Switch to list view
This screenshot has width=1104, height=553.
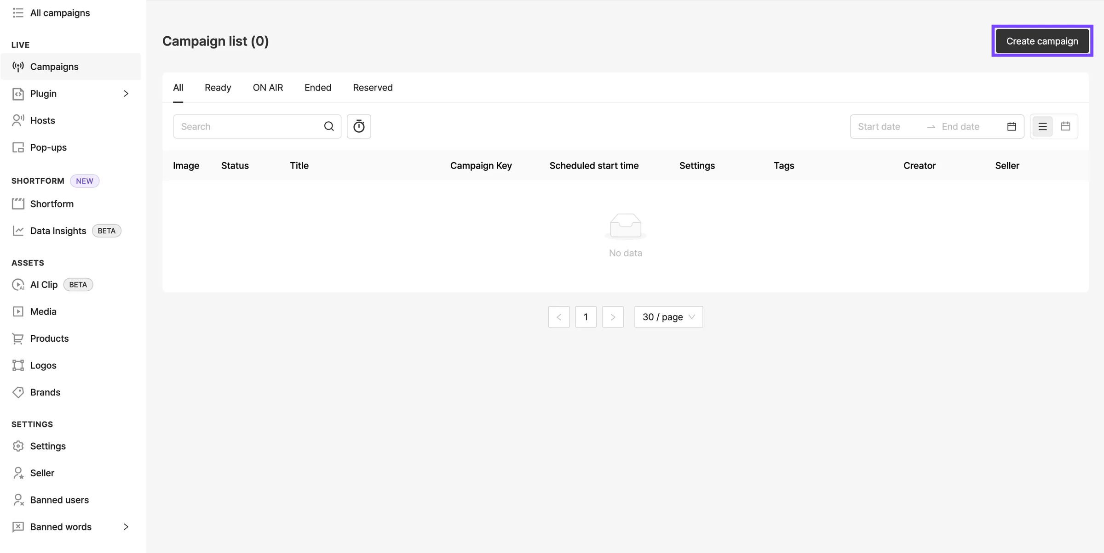(1042, 126)
